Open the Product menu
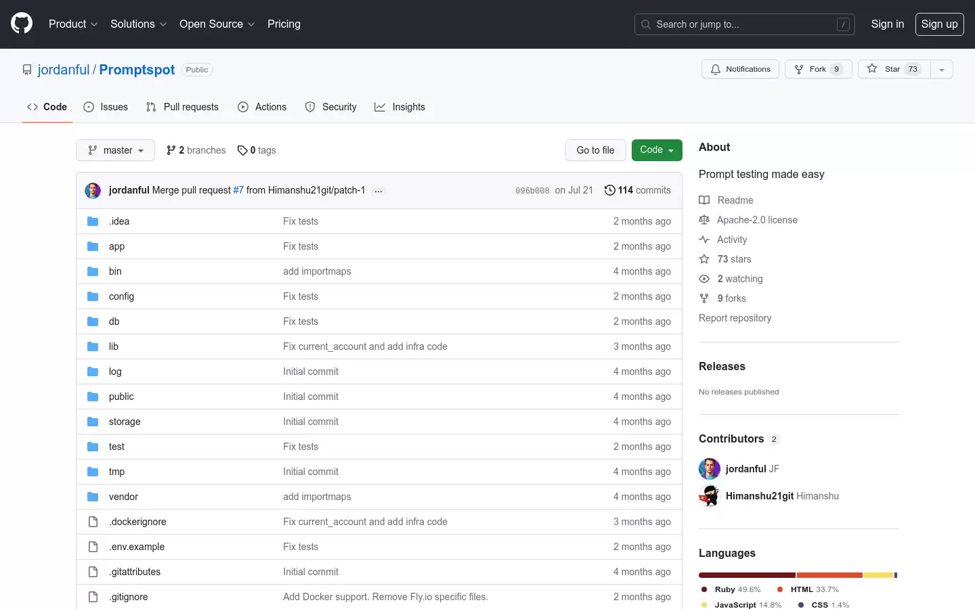The width and height of the screenshot is (975, 609). coord(73,24)
